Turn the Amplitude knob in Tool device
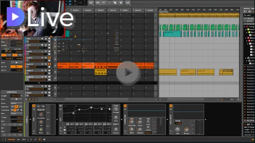The width and height of the screenshot is (255, 143). [x=41, y=115]
